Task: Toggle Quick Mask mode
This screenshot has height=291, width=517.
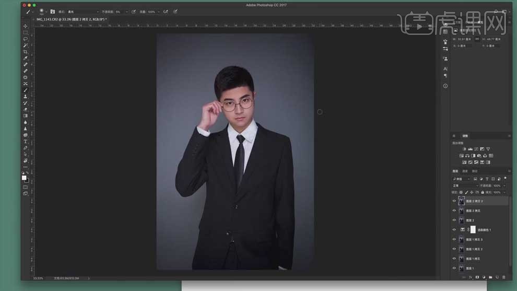Action: 26,187
